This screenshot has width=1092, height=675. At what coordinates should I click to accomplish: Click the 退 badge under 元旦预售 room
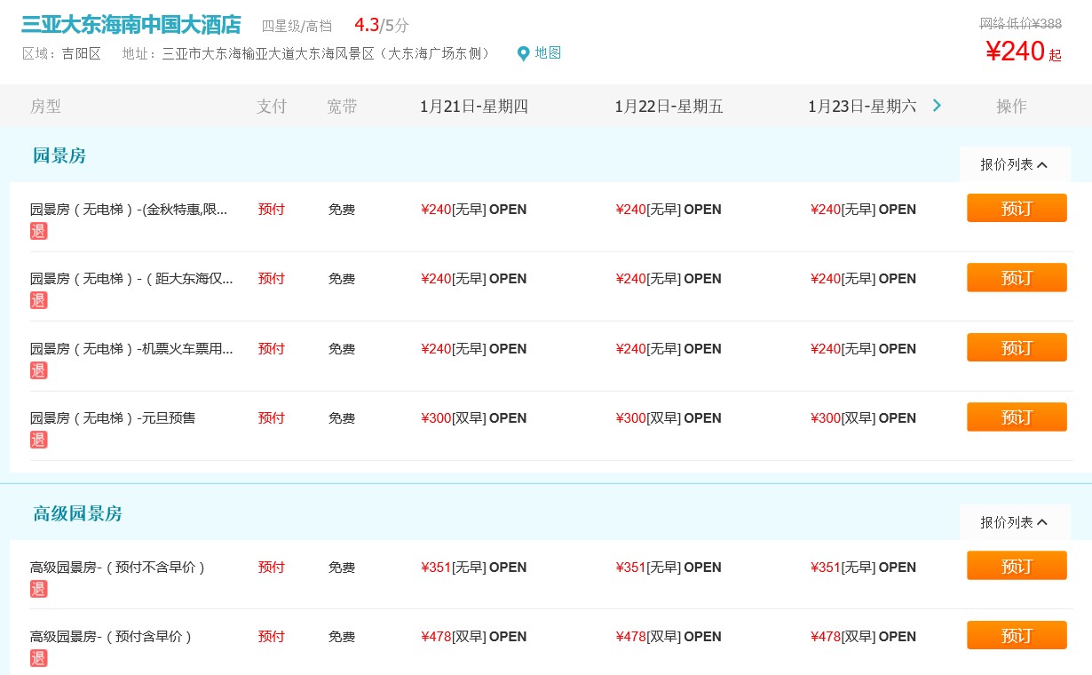(x=38, y=440)
